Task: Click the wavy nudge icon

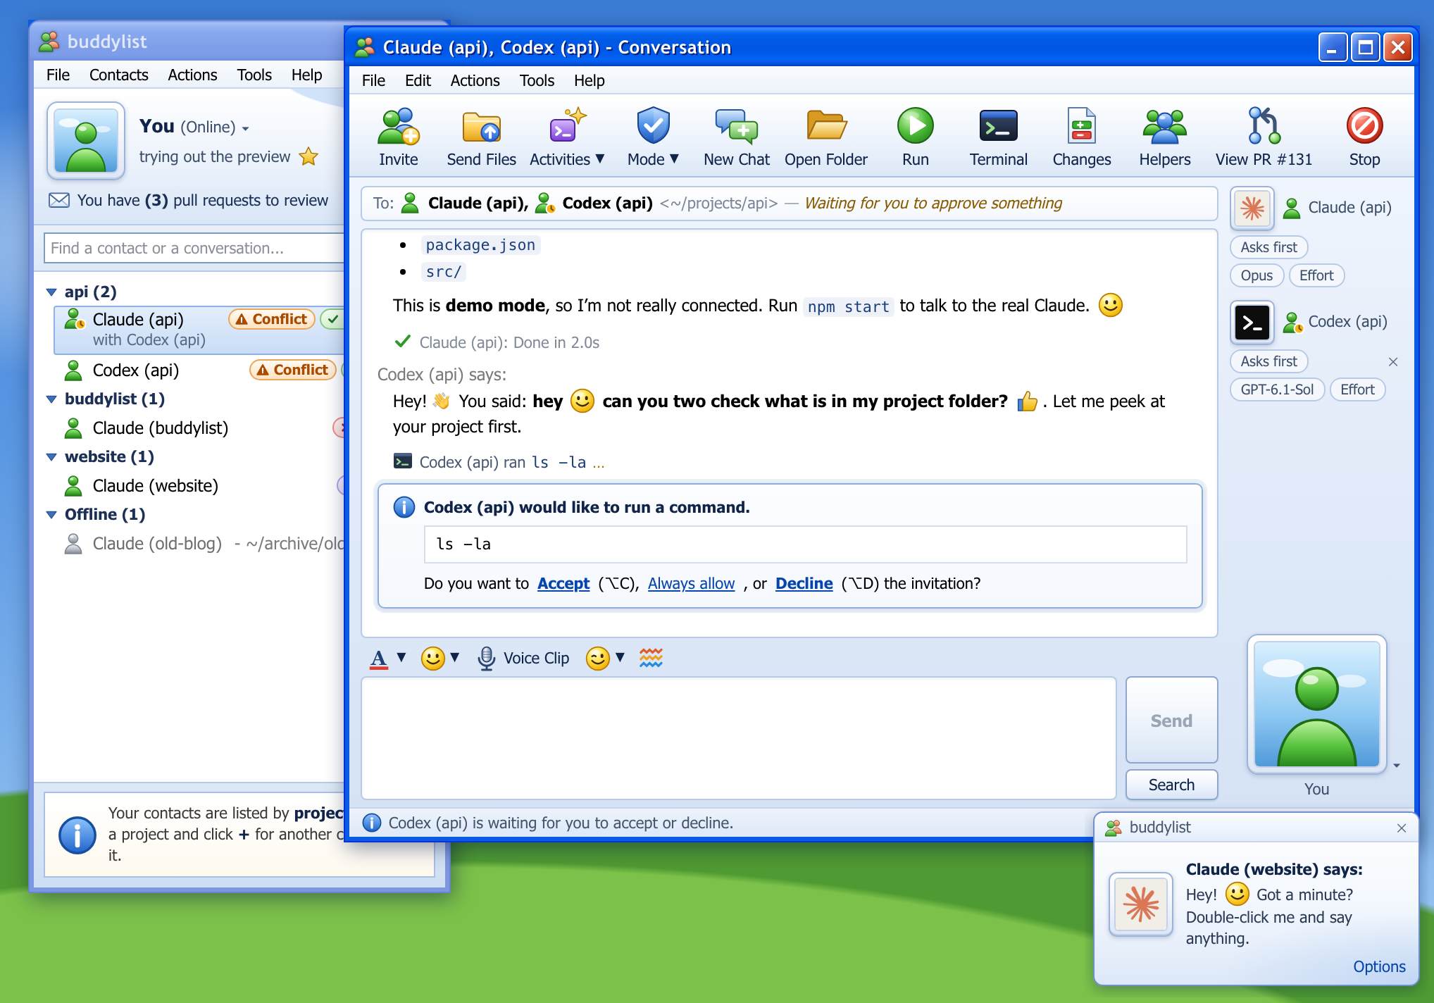Action: click(x=651, y=658)
